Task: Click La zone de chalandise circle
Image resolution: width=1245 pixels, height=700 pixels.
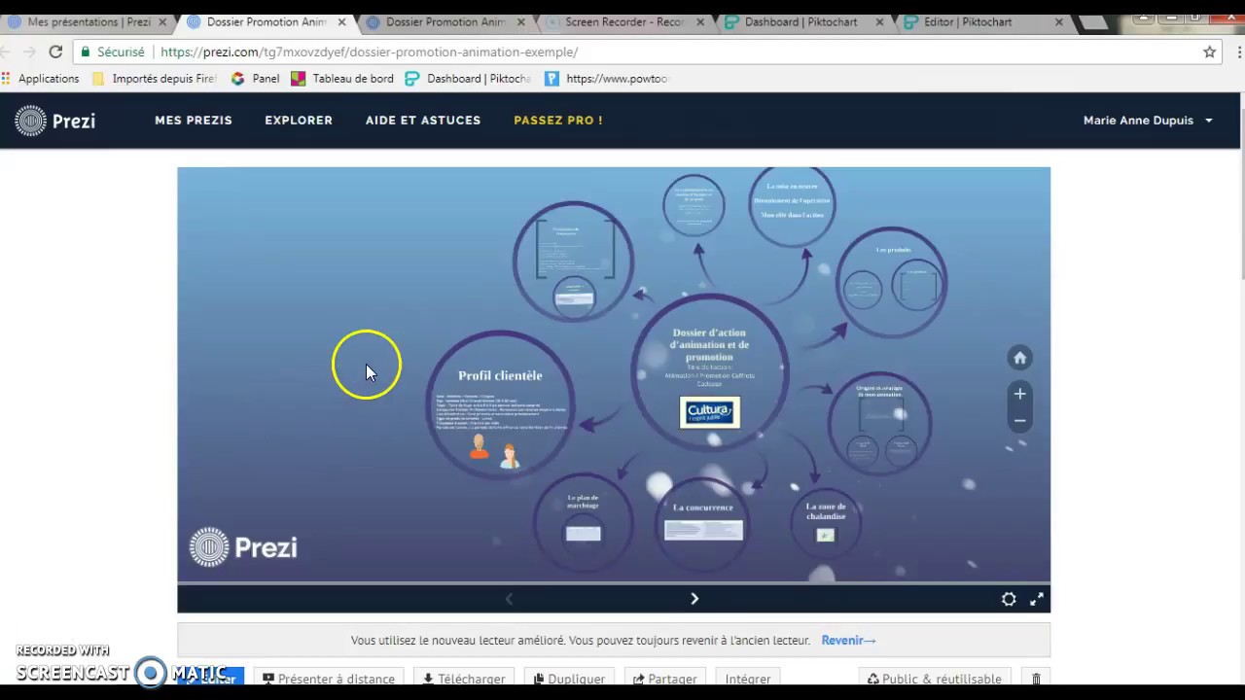Action: point(825,521)
